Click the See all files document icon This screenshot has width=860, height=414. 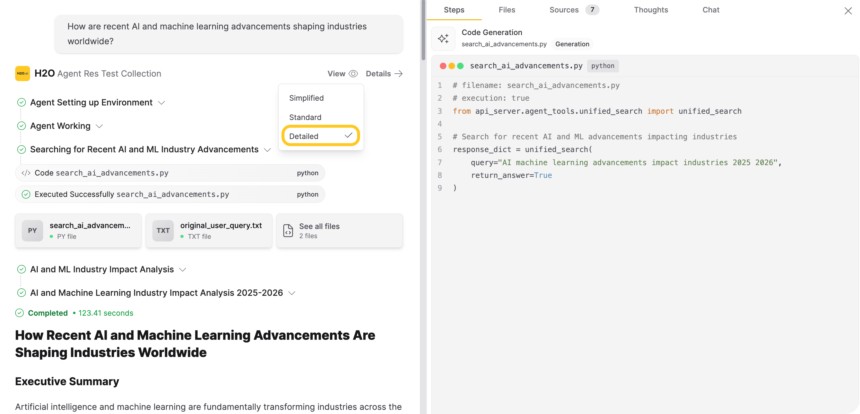point(288,230)
